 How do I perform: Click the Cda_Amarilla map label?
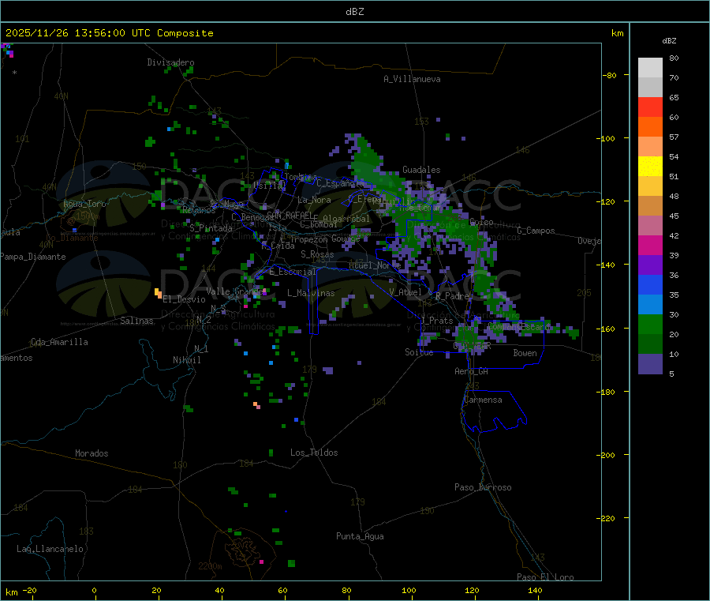(x=59, y=342)
